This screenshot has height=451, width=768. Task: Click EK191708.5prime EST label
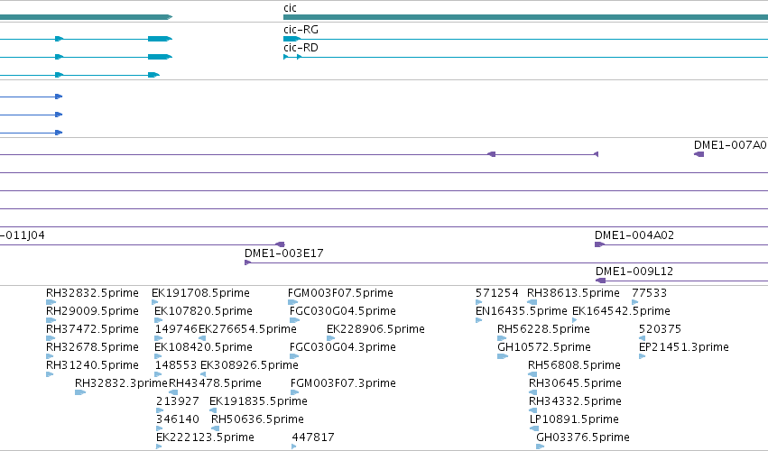201,293
